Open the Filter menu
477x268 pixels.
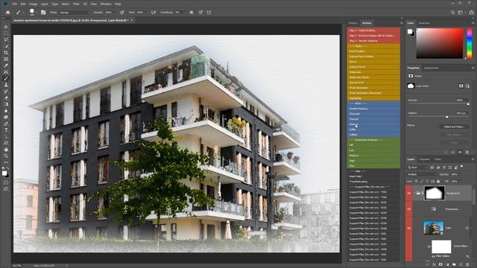[76, 4]
